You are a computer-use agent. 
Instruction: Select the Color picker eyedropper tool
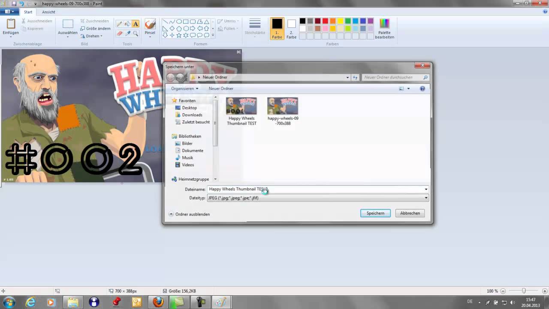(x=127, y=33)
